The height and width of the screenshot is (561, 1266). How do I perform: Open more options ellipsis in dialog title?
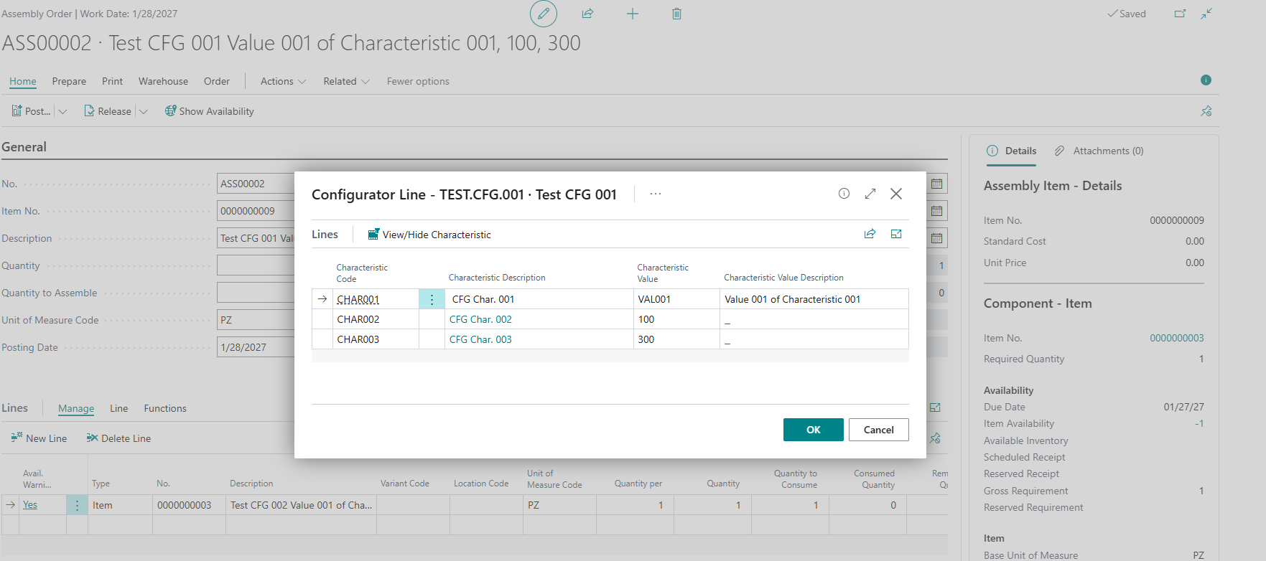pos(656,194)
